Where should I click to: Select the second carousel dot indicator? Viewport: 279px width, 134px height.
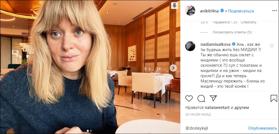91,131
